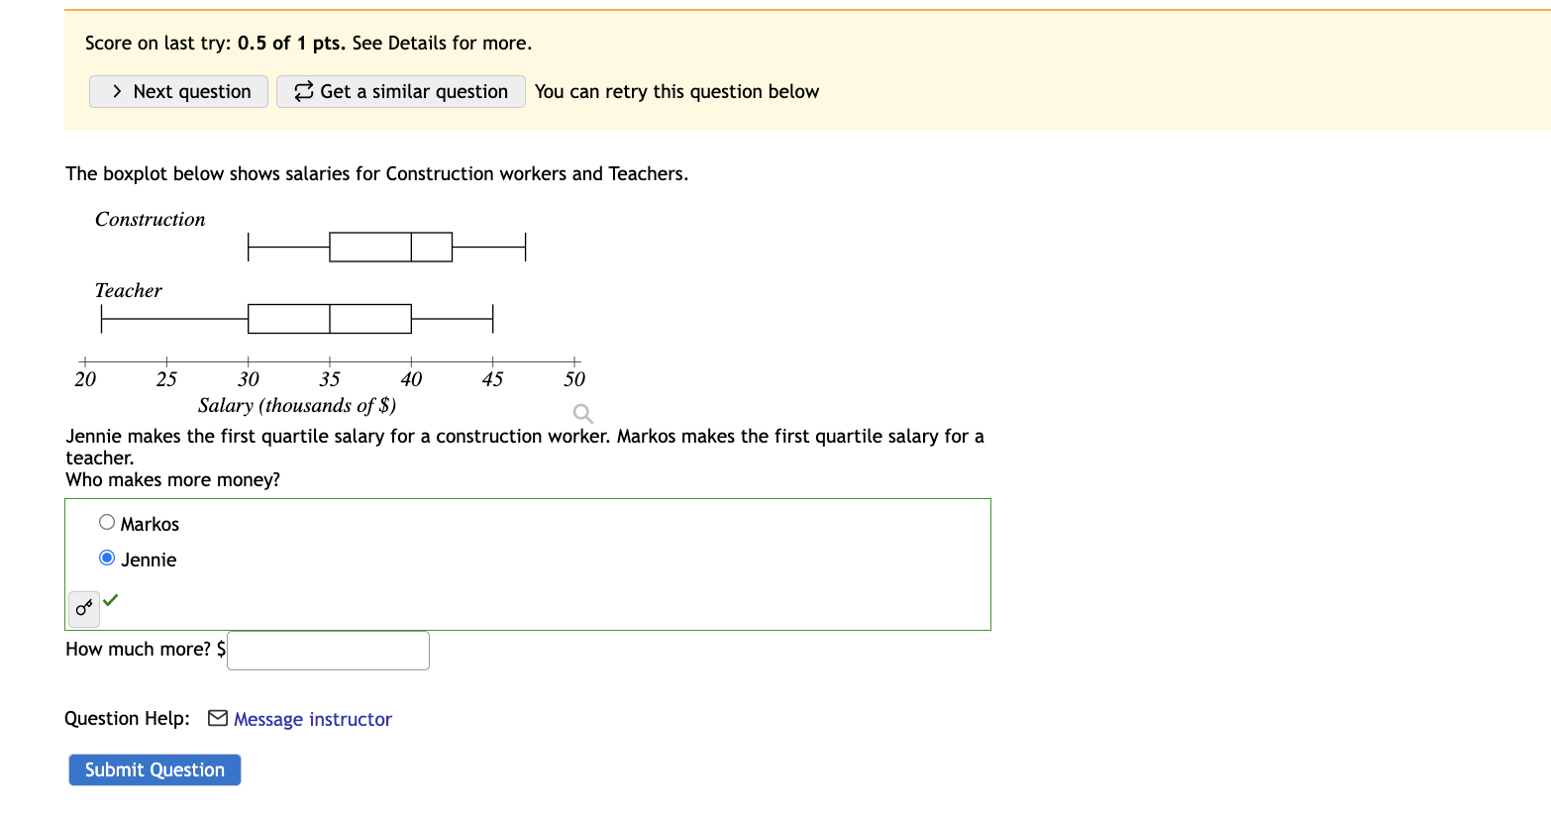Click Next question
This screenshot has height=814, width=1551.
pyautogui.click(x=178, y=91)
